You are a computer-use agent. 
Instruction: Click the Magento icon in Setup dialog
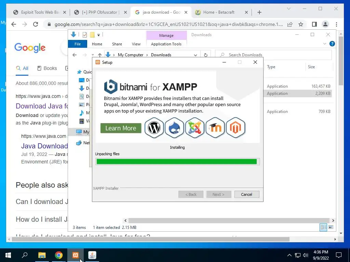pos(235,128)
